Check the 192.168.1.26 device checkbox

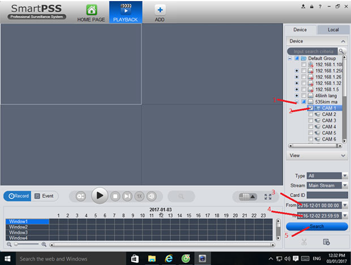click(x=303, y=77)
